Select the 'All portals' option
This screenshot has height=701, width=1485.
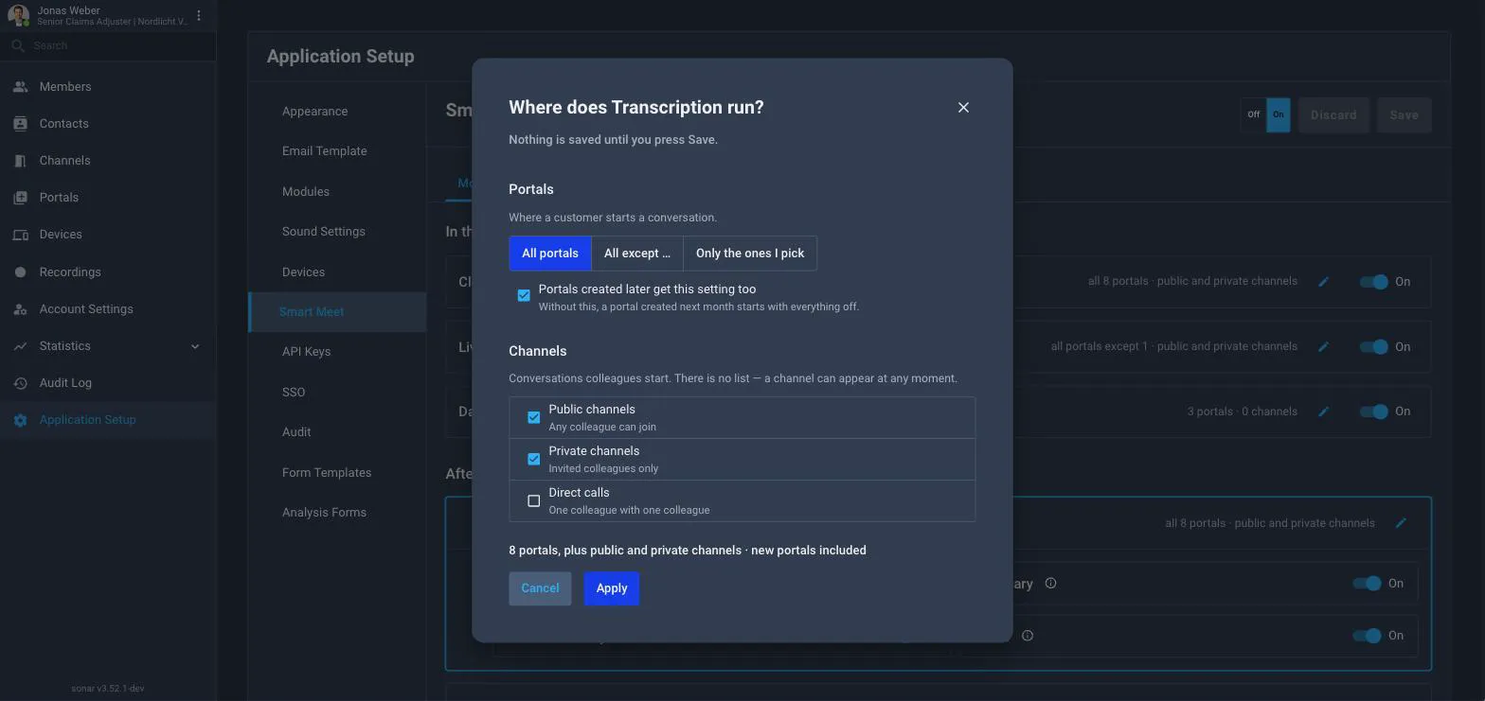coord(550,254)
